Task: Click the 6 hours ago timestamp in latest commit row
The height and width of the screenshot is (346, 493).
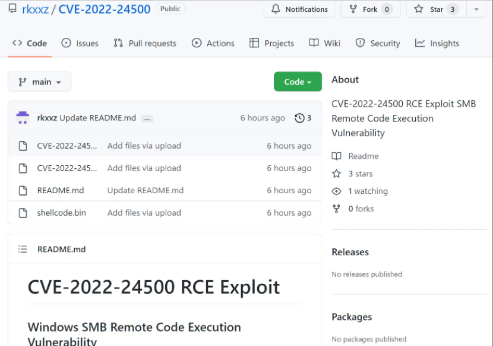Action: coord(263,118)
